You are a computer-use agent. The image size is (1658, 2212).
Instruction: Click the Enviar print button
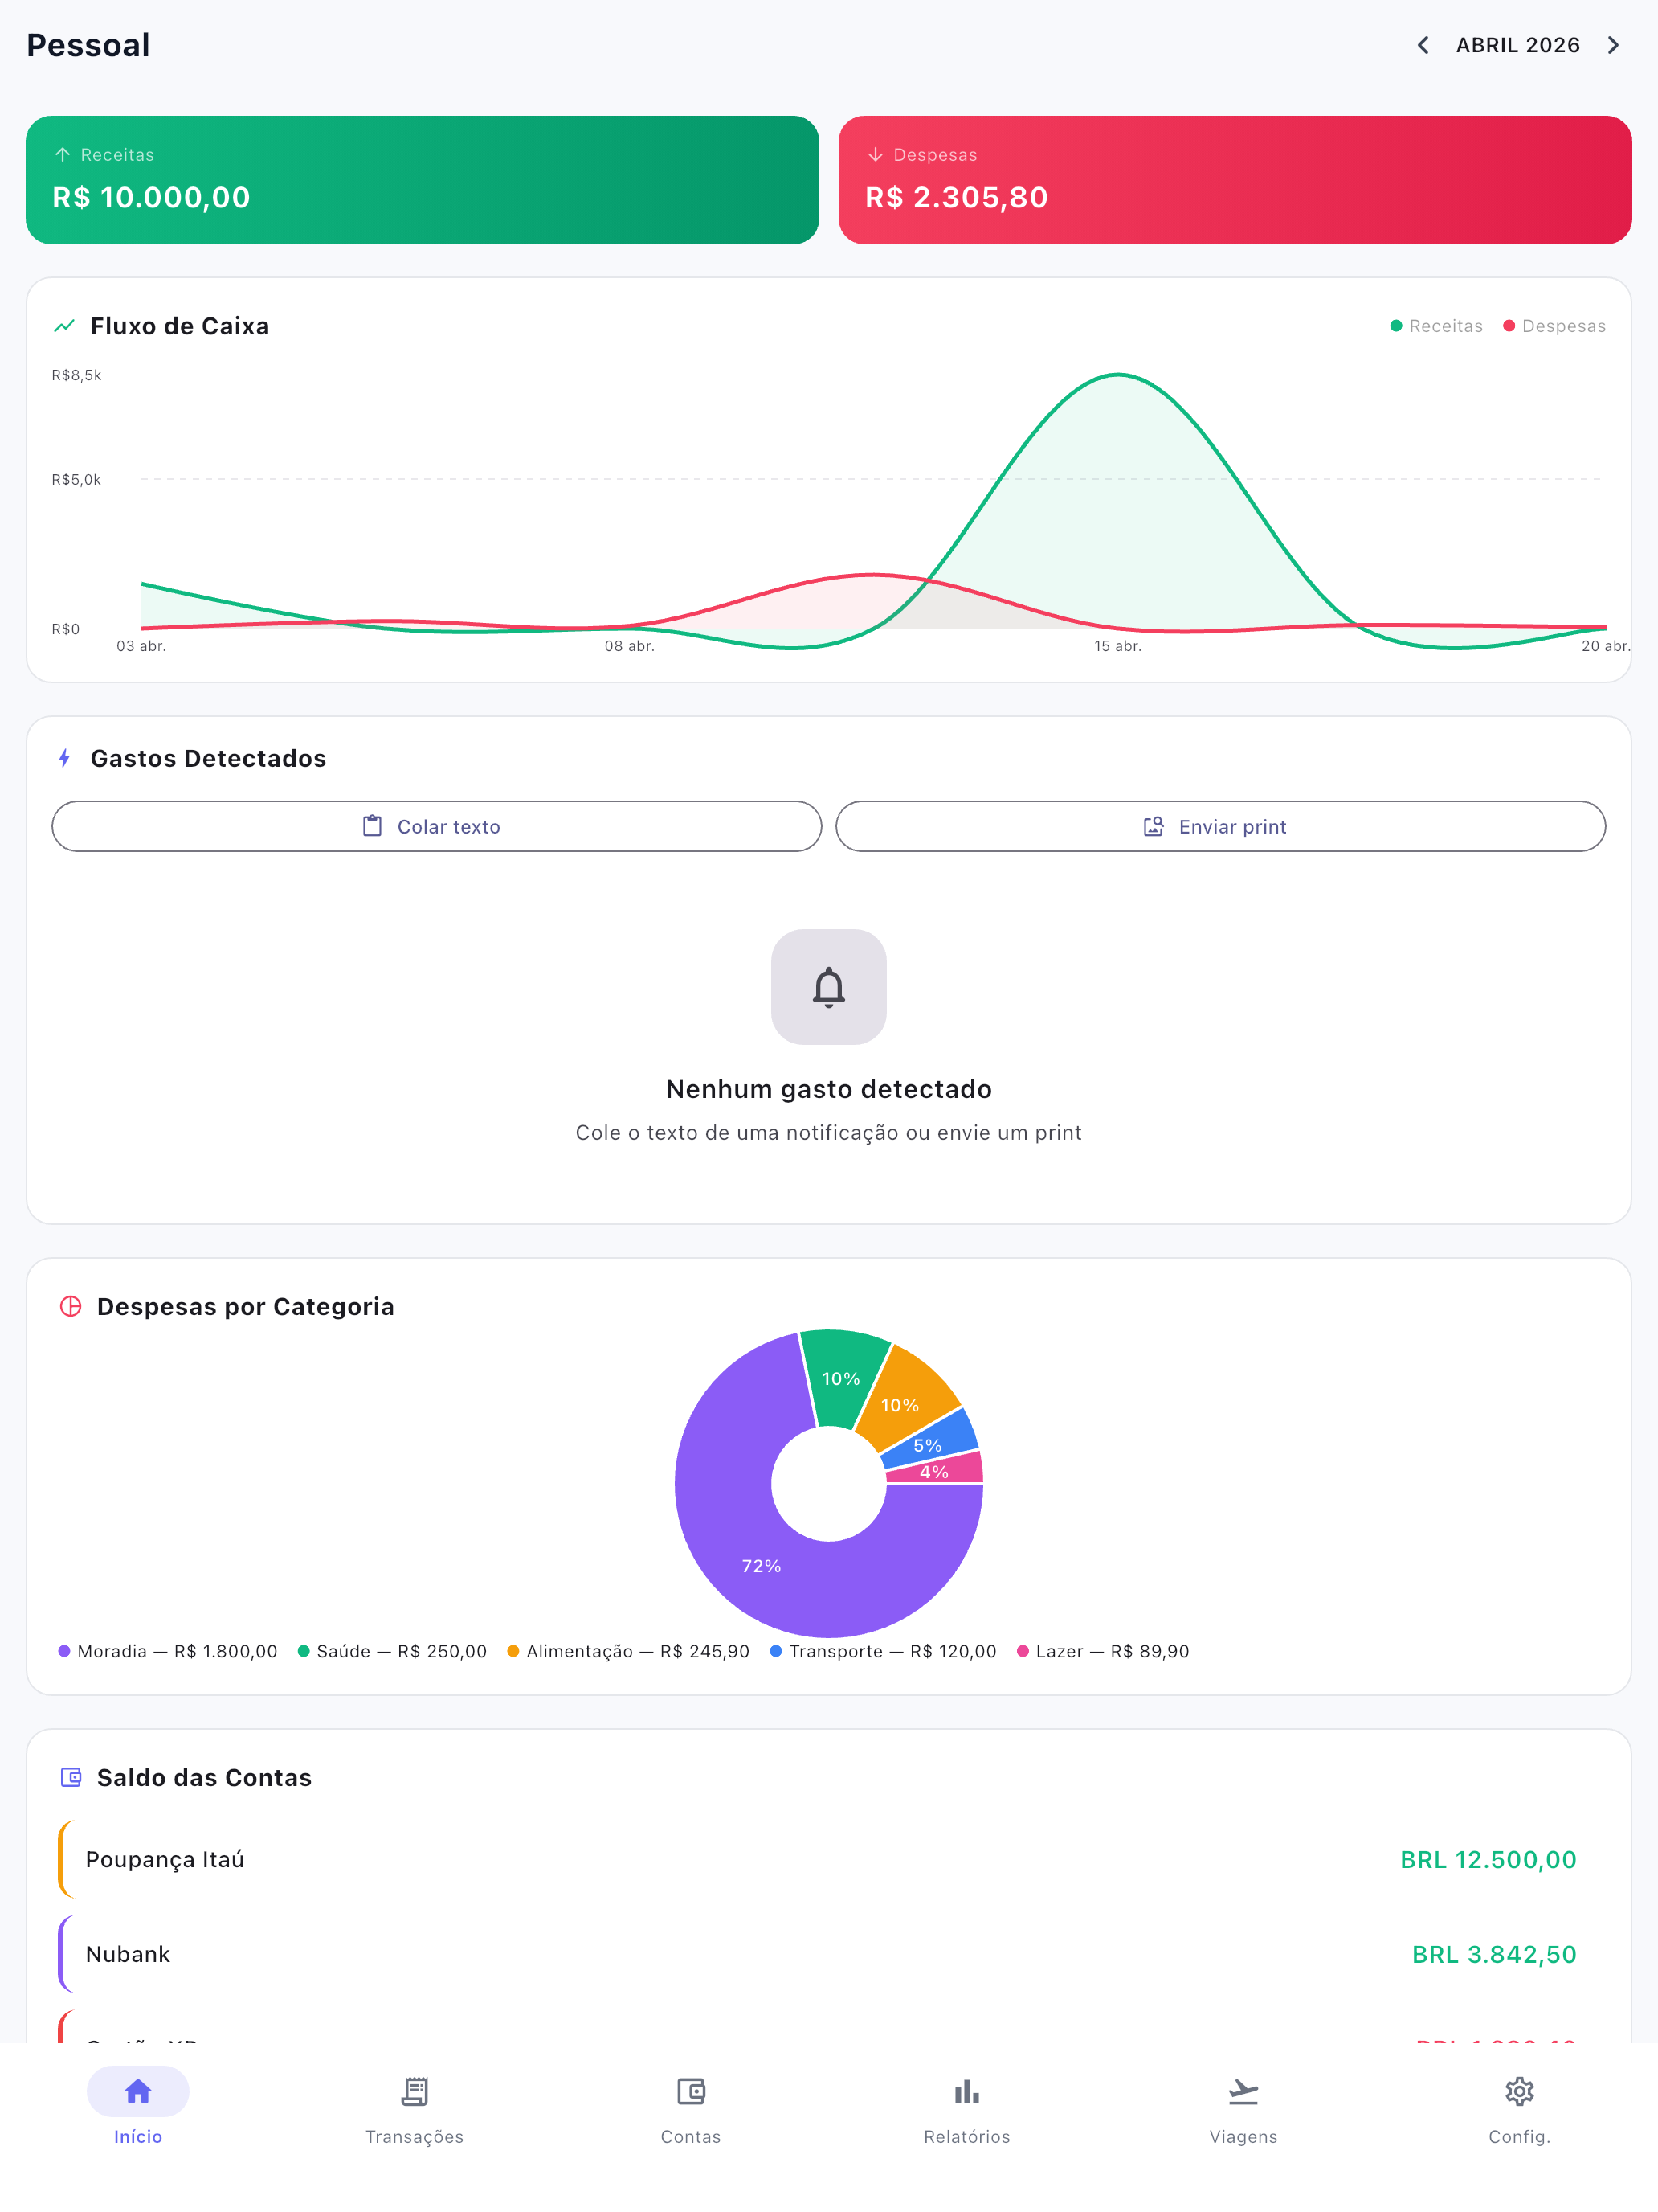pyautogui.click(x=1220, y=826)
